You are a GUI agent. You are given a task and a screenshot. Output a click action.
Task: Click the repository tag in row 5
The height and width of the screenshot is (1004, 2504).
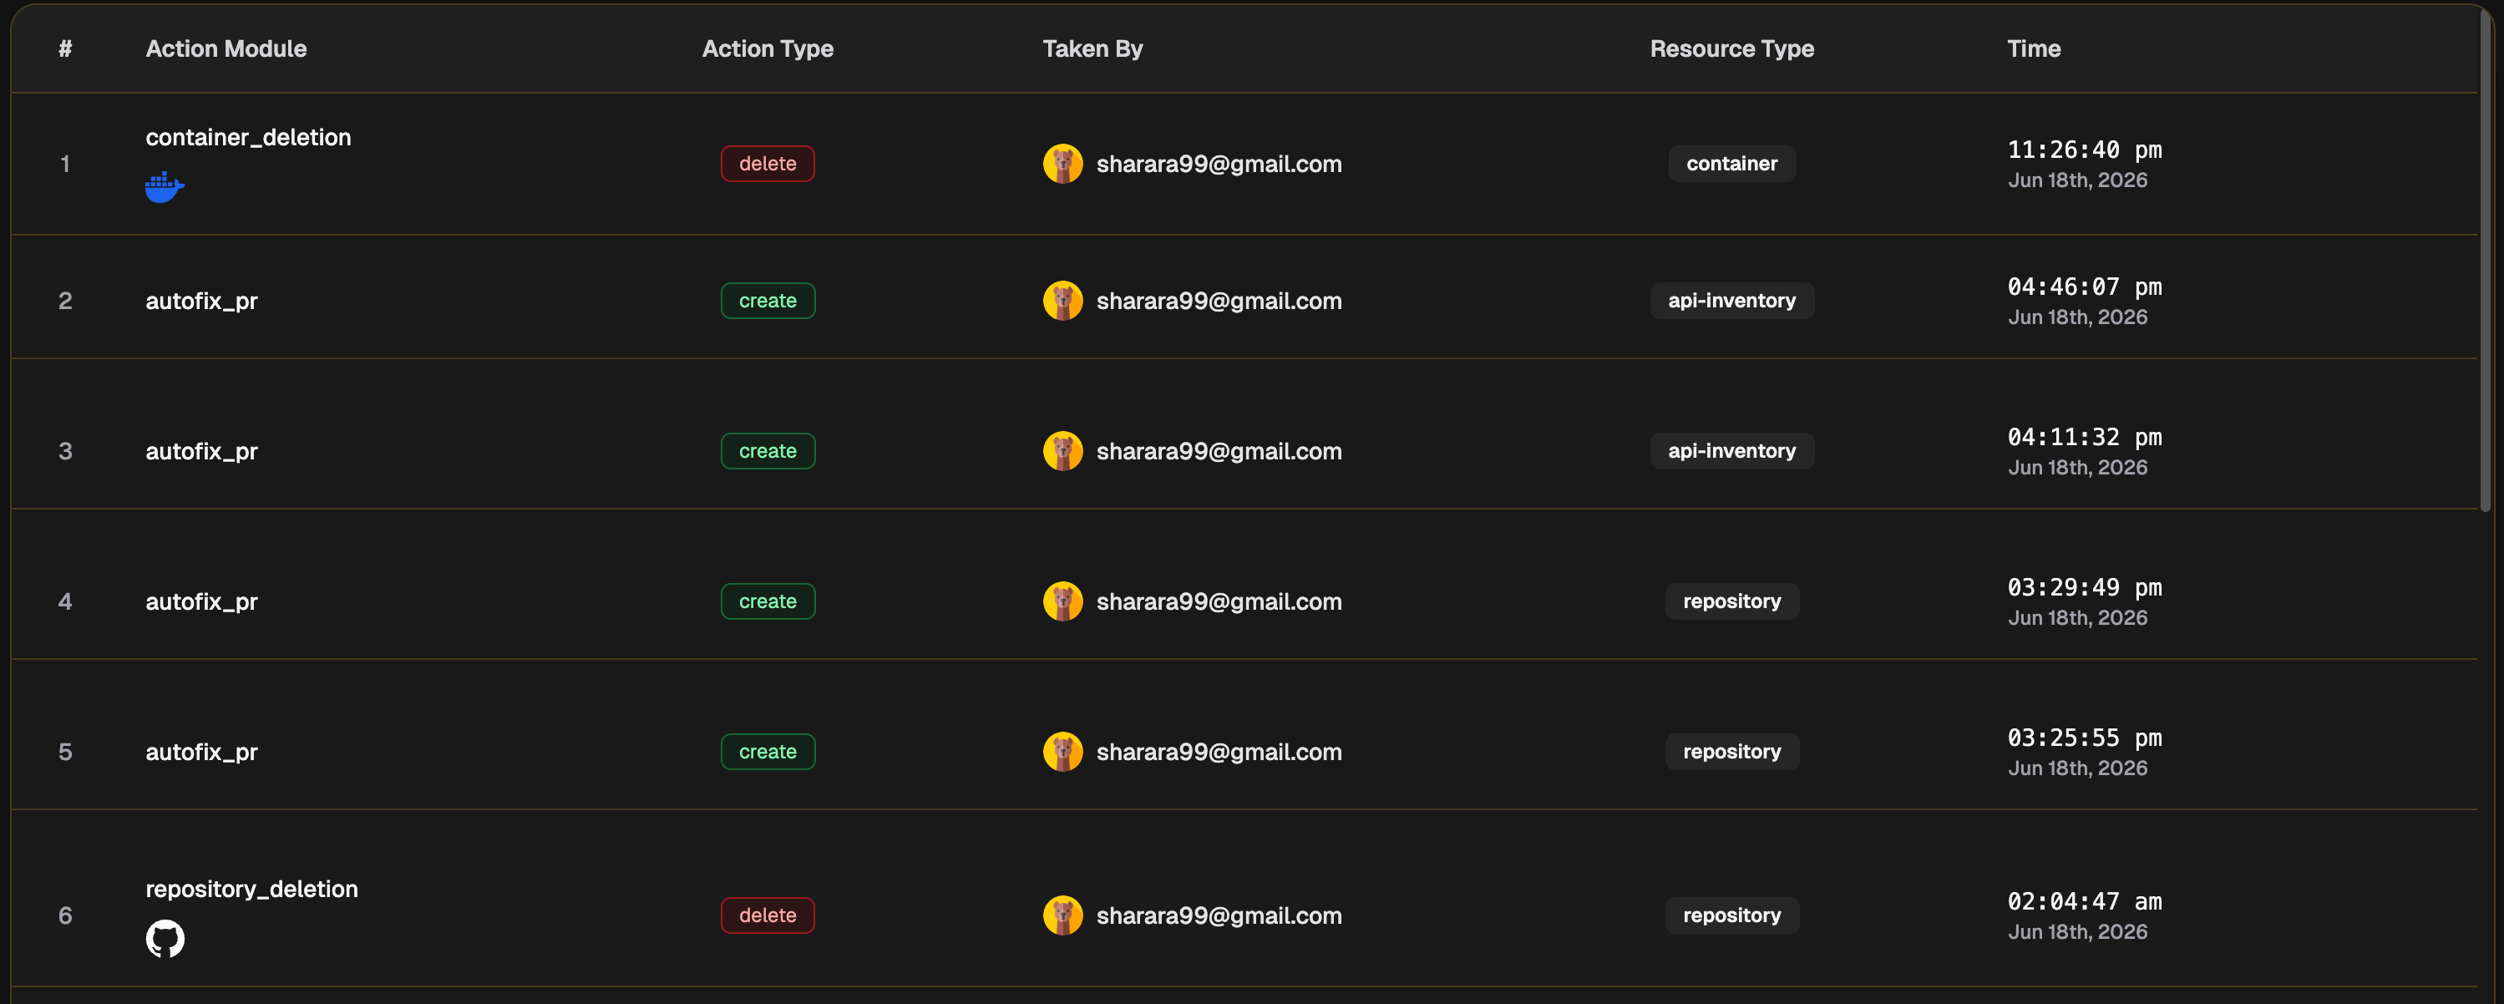point(1731,751)
